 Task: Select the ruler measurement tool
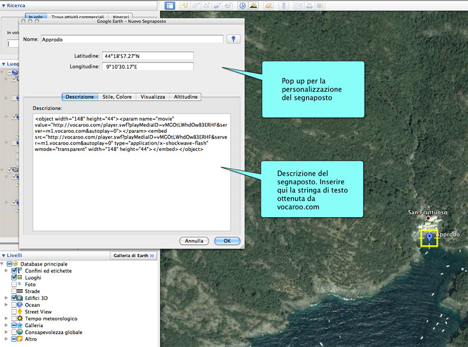pos(284,6)
